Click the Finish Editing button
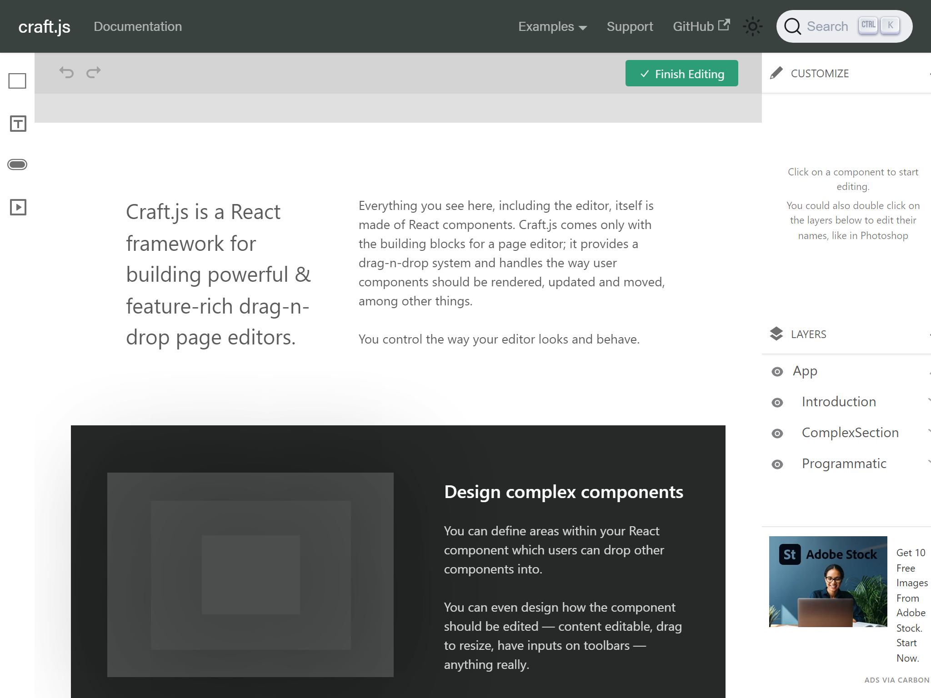Screen dimensions: 931x698 coord(681,73)
